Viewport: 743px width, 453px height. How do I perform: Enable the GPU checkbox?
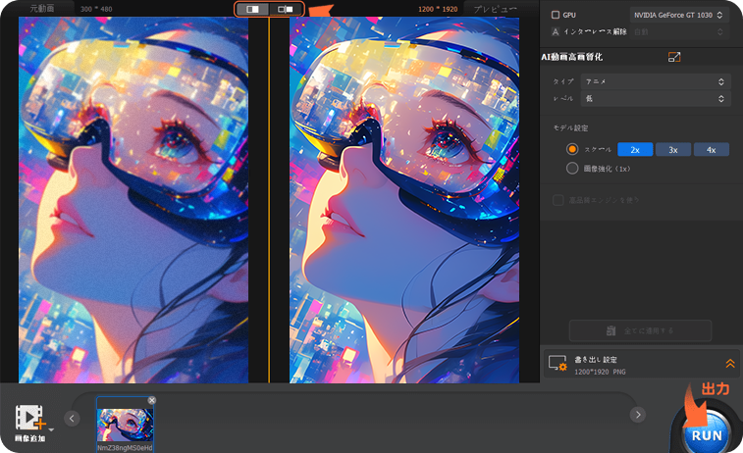tap(556, 15)
